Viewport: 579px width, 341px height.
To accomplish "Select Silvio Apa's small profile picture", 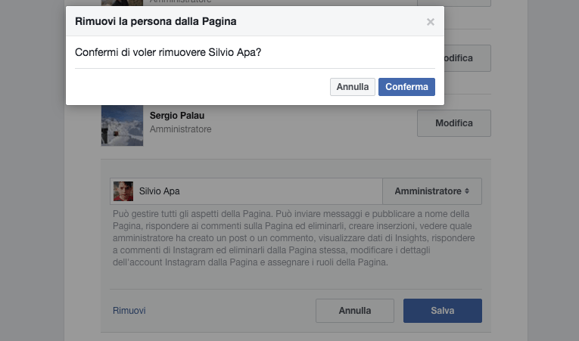I will click(123, 191).
